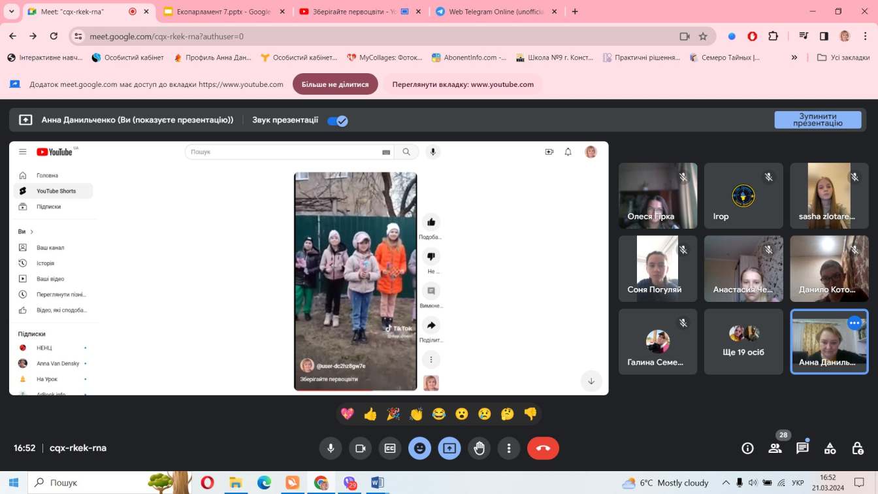Open YouTube Short comments icon
This screenshot has height=494, width=878.
pyautogui.click(x=431, y=291)
